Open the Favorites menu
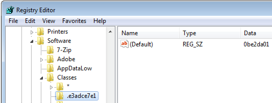Image resolution: width=272 pixels, height=103 pixels. point(74,21)
